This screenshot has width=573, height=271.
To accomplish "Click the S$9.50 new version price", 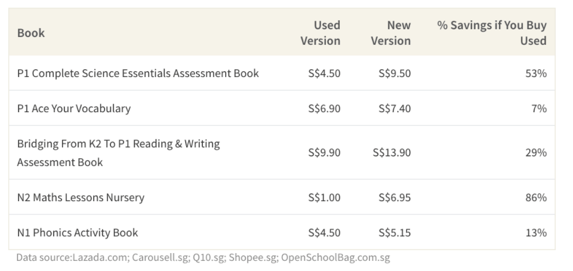I will (x=395, y=73).
